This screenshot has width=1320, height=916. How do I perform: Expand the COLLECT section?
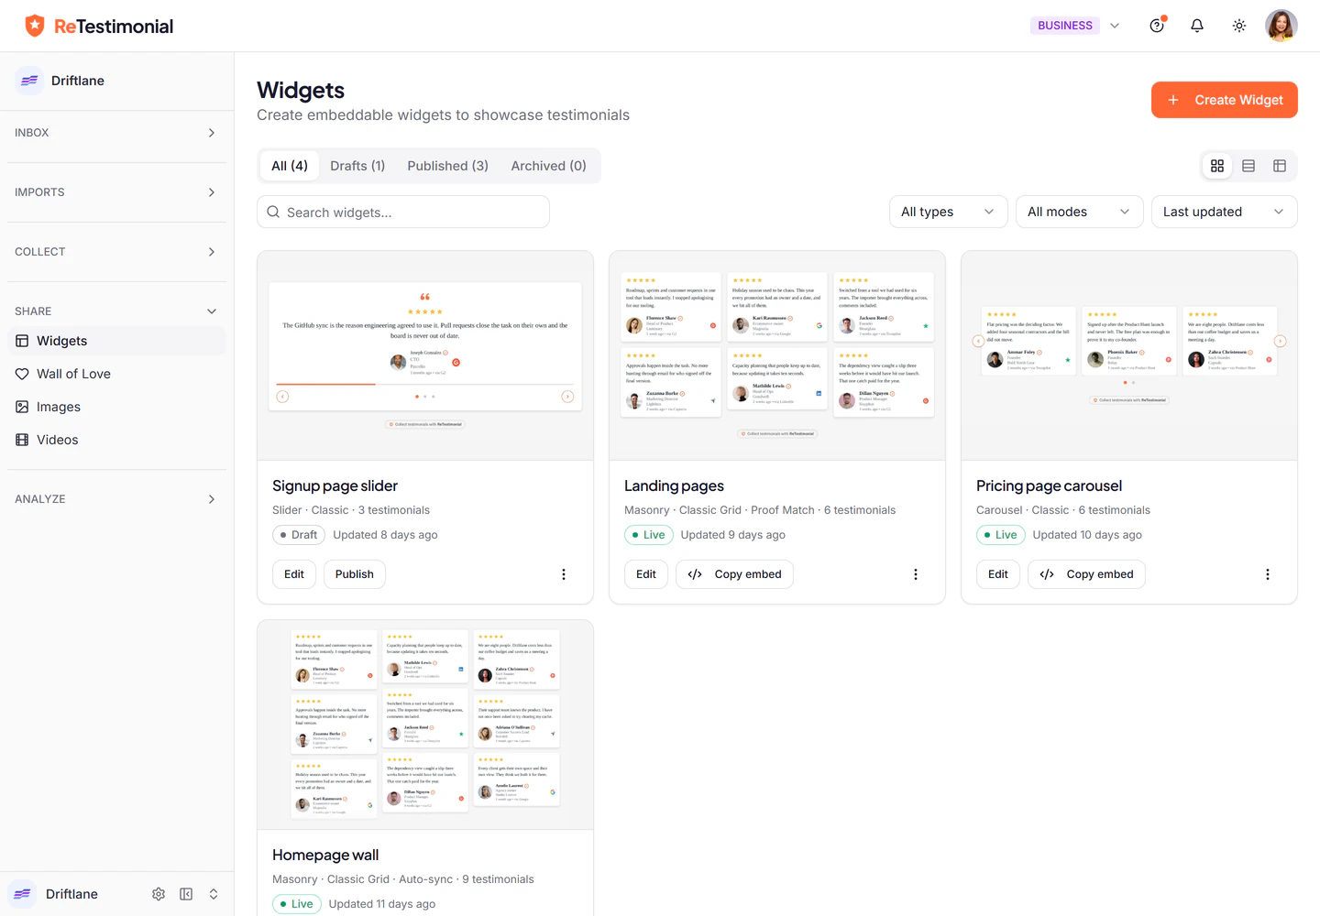[116, 252]
